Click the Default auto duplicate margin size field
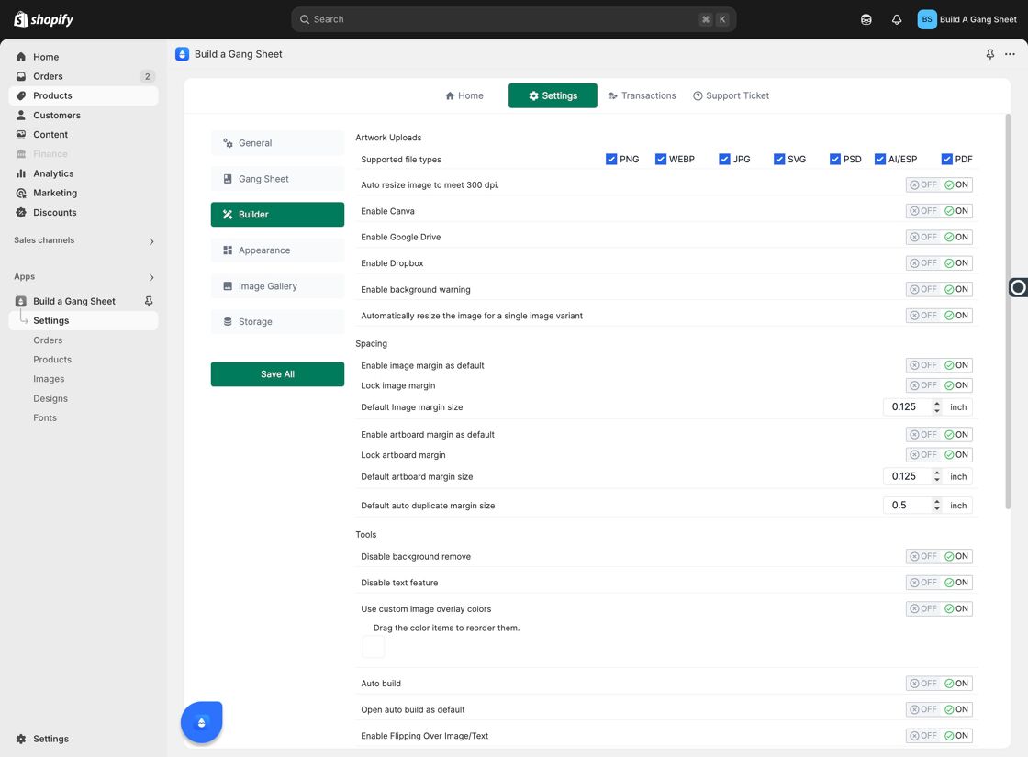This screenshot has width=1028, height=757. [x=908, y=506]
